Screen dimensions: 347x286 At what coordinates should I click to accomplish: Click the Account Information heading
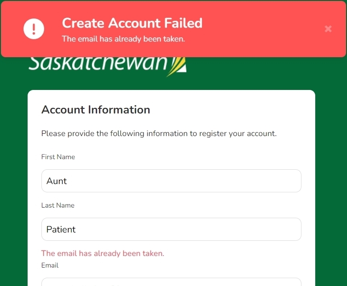coord(96,110)
